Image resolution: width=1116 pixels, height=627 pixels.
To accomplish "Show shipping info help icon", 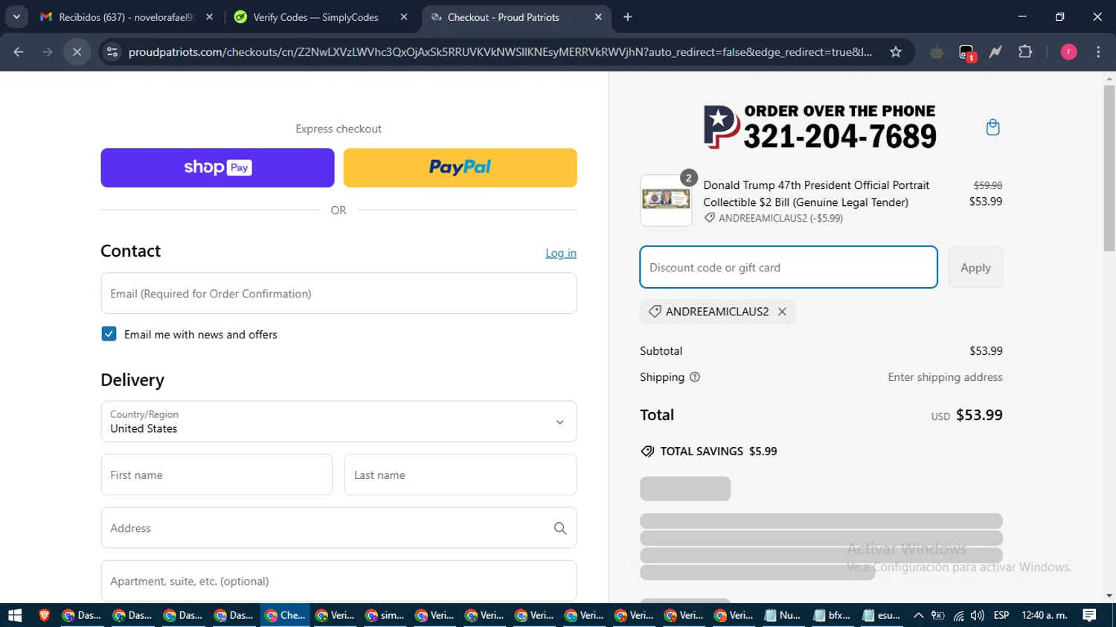I will [695, 377].
